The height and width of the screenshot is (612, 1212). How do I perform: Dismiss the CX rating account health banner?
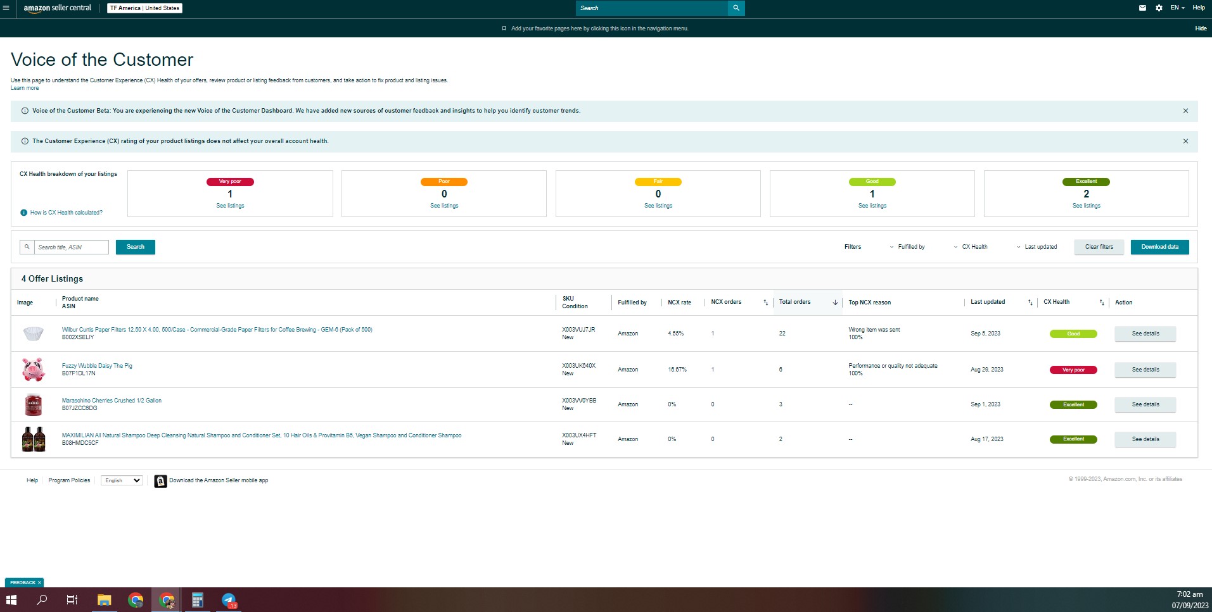[x=1185, y=141]
